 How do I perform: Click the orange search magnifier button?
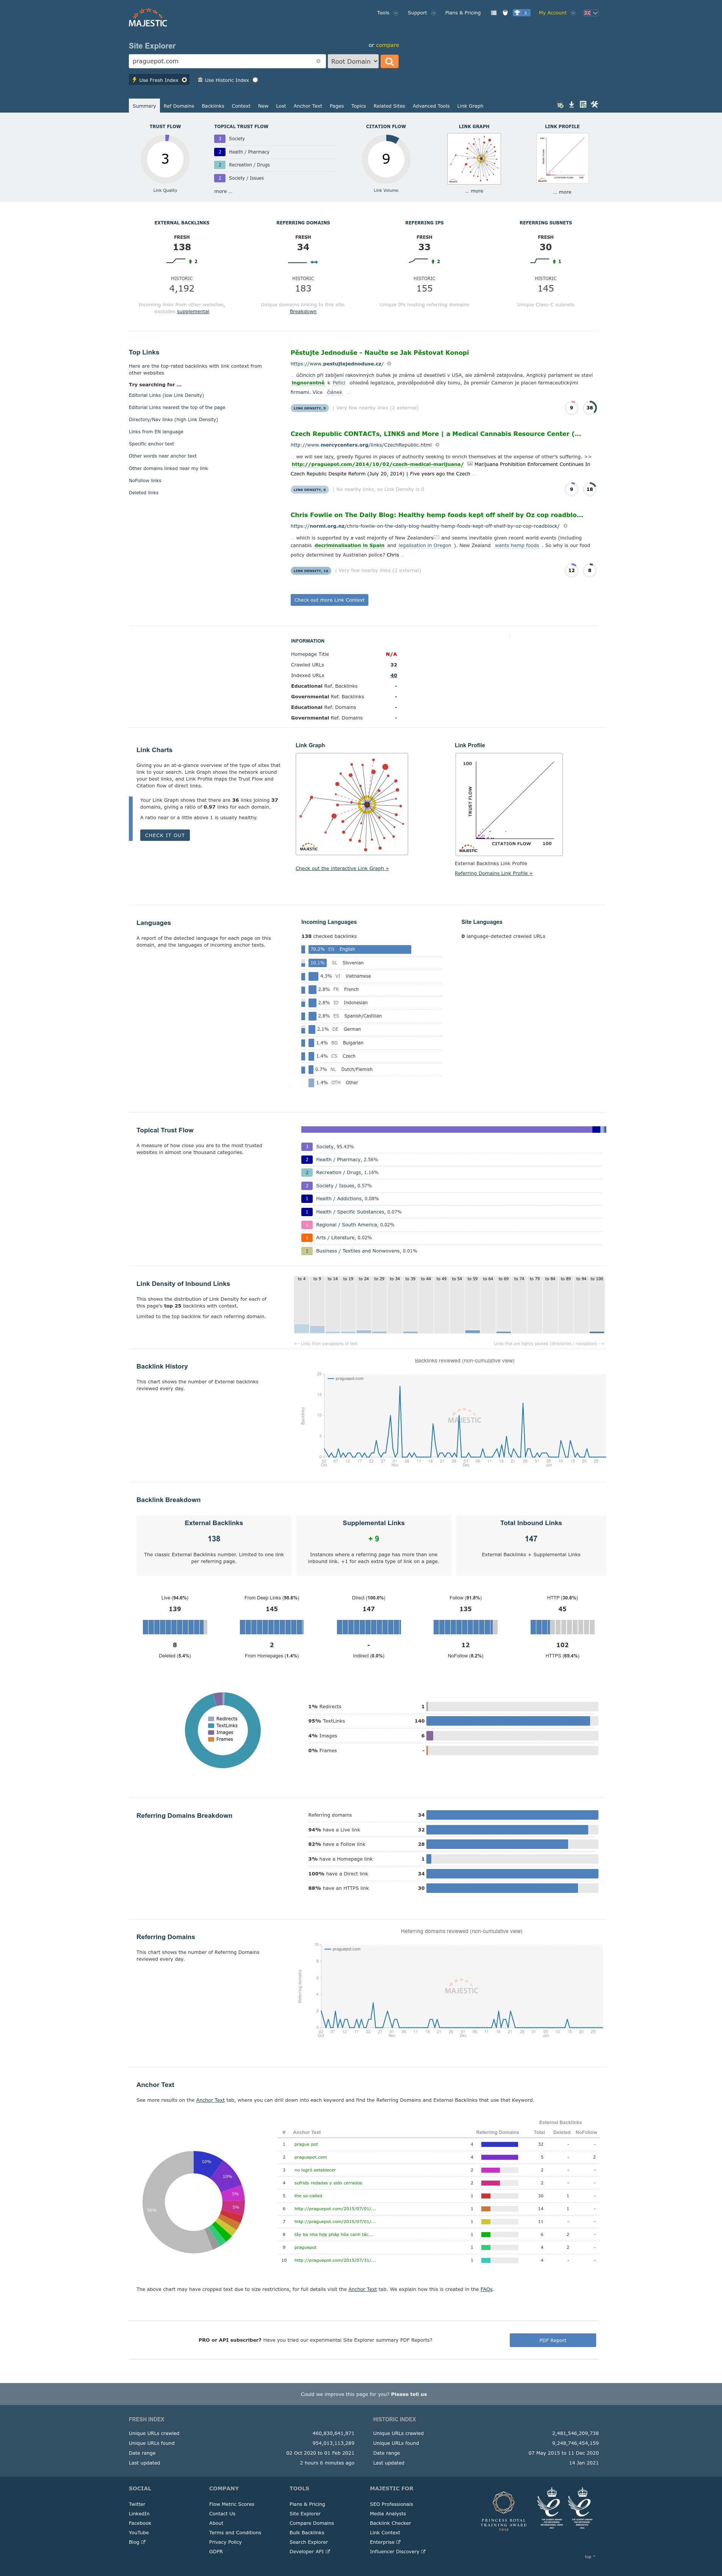390,61
